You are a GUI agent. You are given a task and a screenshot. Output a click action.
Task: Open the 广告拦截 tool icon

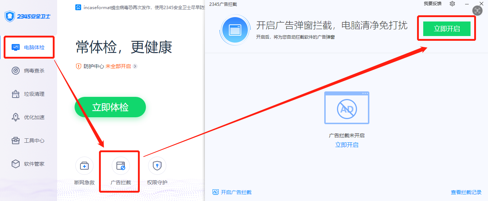[x=121, y=166]
